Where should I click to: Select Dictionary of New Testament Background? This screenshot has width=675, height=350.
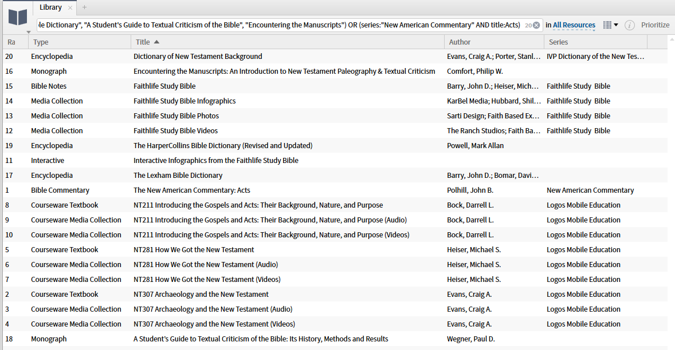click(198, 56)
